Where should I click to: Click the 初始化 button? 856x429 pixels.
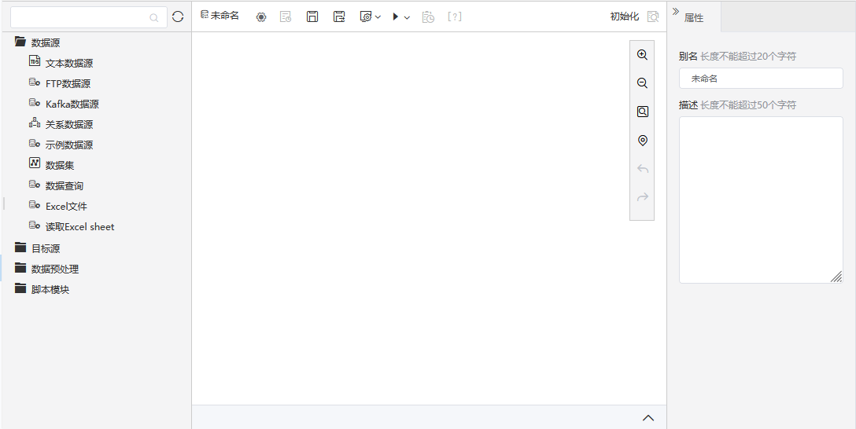click(x=625, y=16)
